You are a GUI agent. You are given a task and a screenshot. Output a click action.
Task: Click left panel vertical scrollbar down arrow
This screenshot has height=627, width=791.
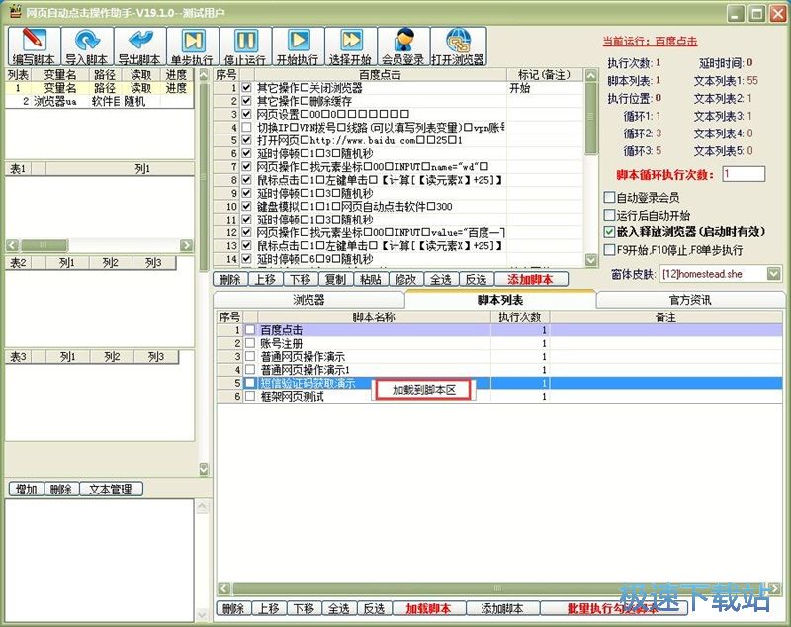[x=204, y=469]
